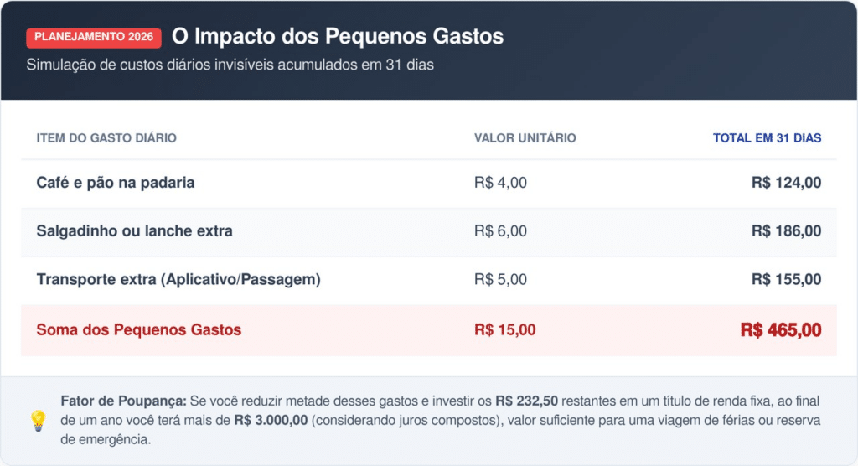Click the lightbulb icon beside Fator de Poupança

(x=38, y=420)
